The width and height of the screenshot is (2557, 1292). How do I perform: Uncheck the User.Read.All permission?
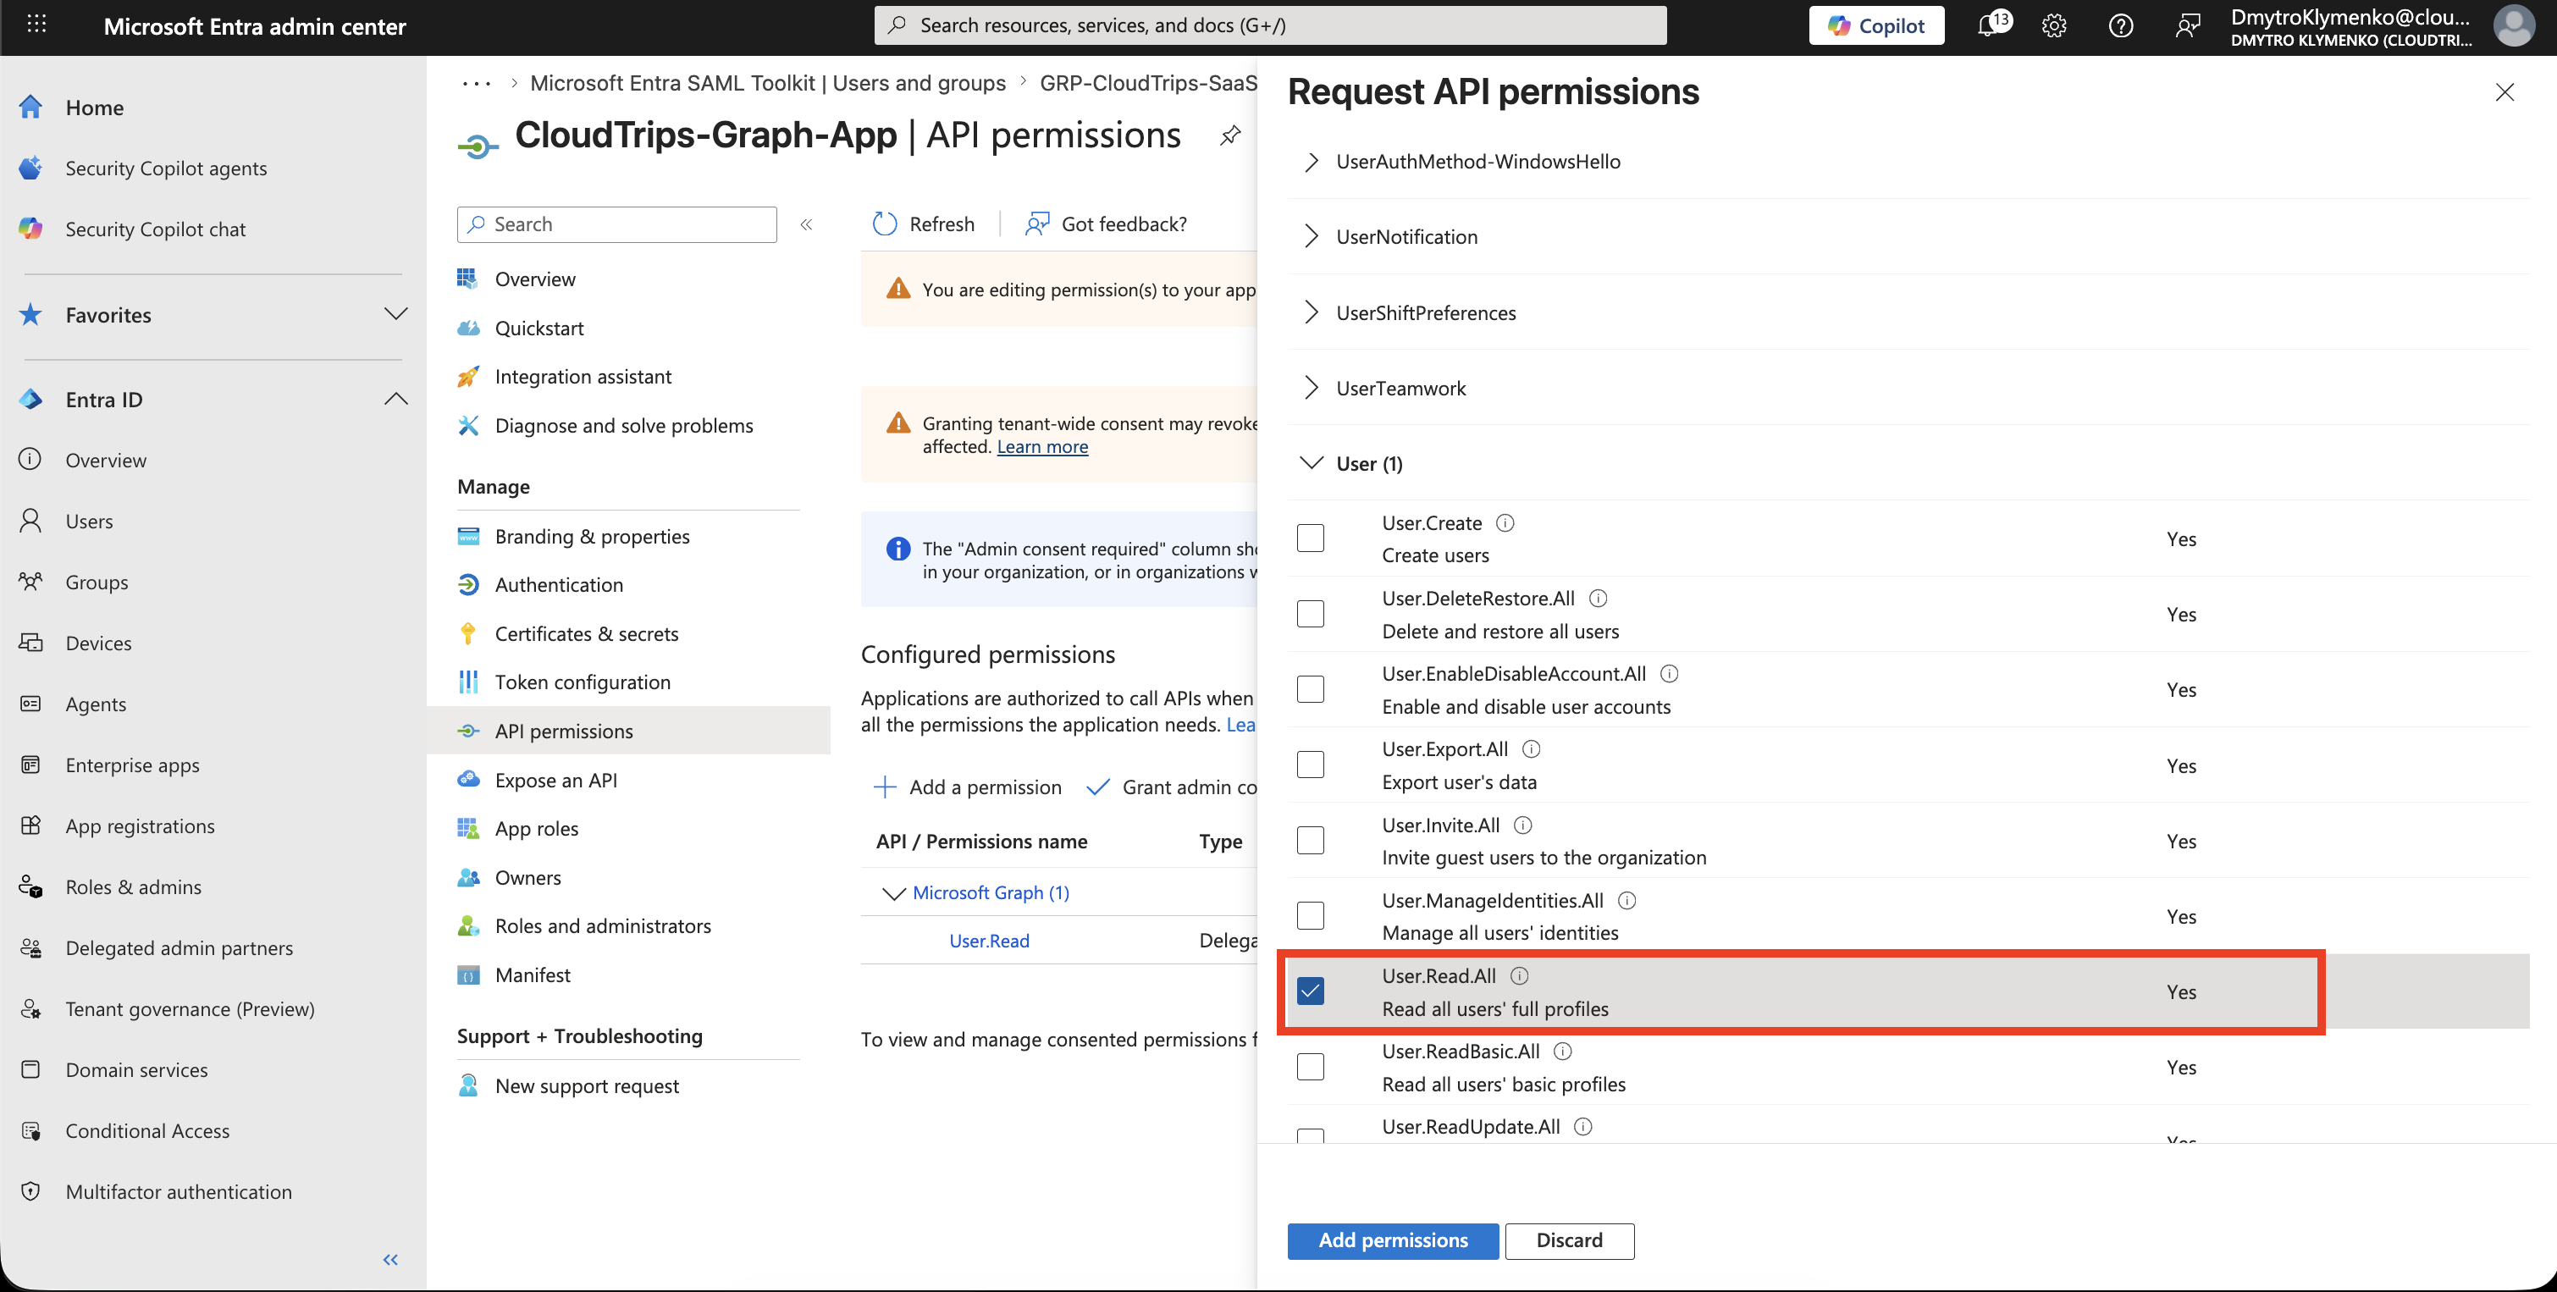point(1311,991)
